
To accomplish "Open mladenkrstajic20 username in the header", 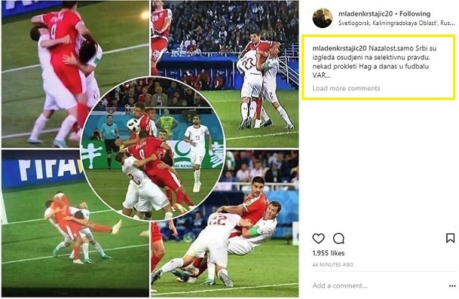I will point(366,14).
